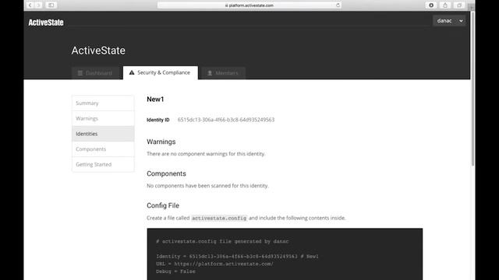Click the Members tab's person icon
The image size is (499, 280).
(210, 73)
